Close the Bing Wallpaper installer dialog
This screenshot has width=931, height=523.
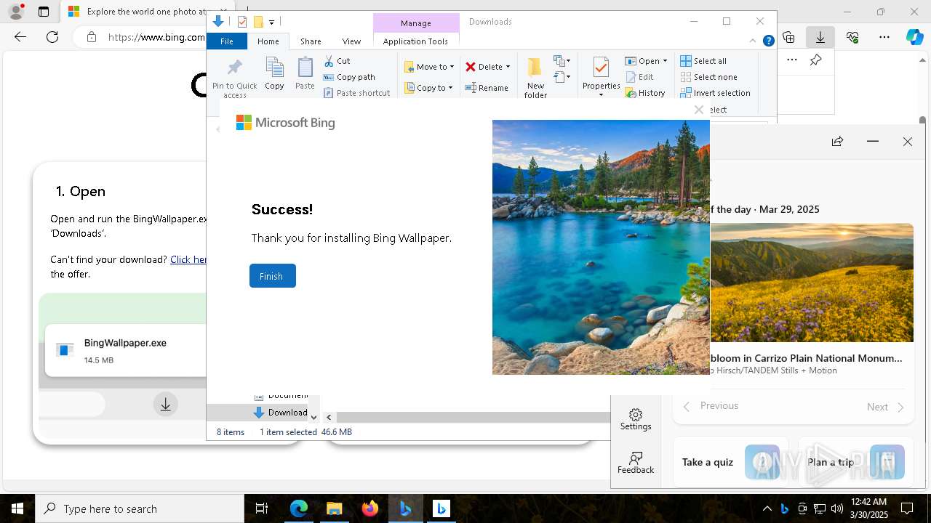699,110
